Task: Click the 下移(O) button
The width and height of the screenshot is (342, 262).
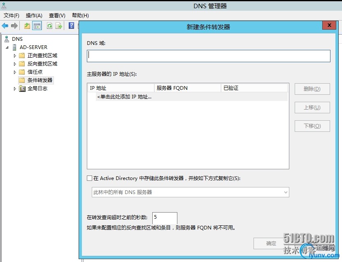Action: pyautogui.click(x=312, y=126)
